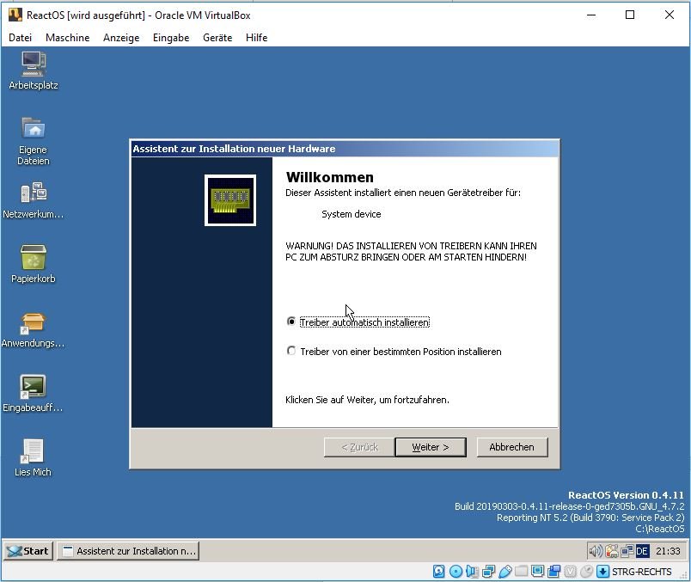
Task: Click the network connection tray icon
Action: click(627, 551)
